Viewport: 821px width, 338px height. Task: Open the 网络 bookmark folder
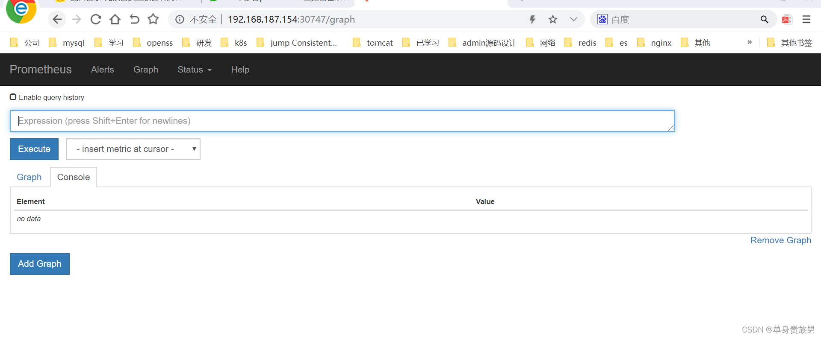coord(540,43)
